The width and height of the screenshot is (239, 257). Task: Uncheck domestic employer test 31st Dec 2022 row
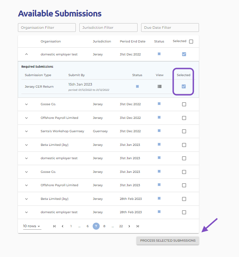184,54
